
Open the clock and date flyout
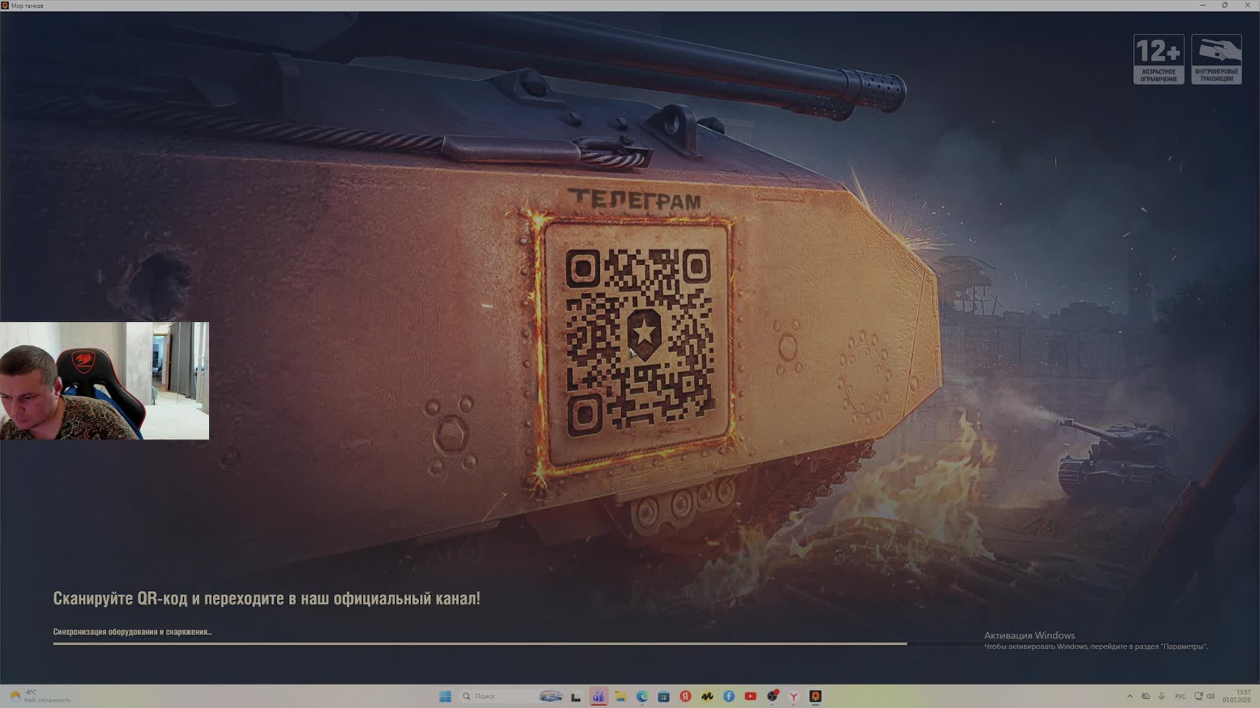1237,696
